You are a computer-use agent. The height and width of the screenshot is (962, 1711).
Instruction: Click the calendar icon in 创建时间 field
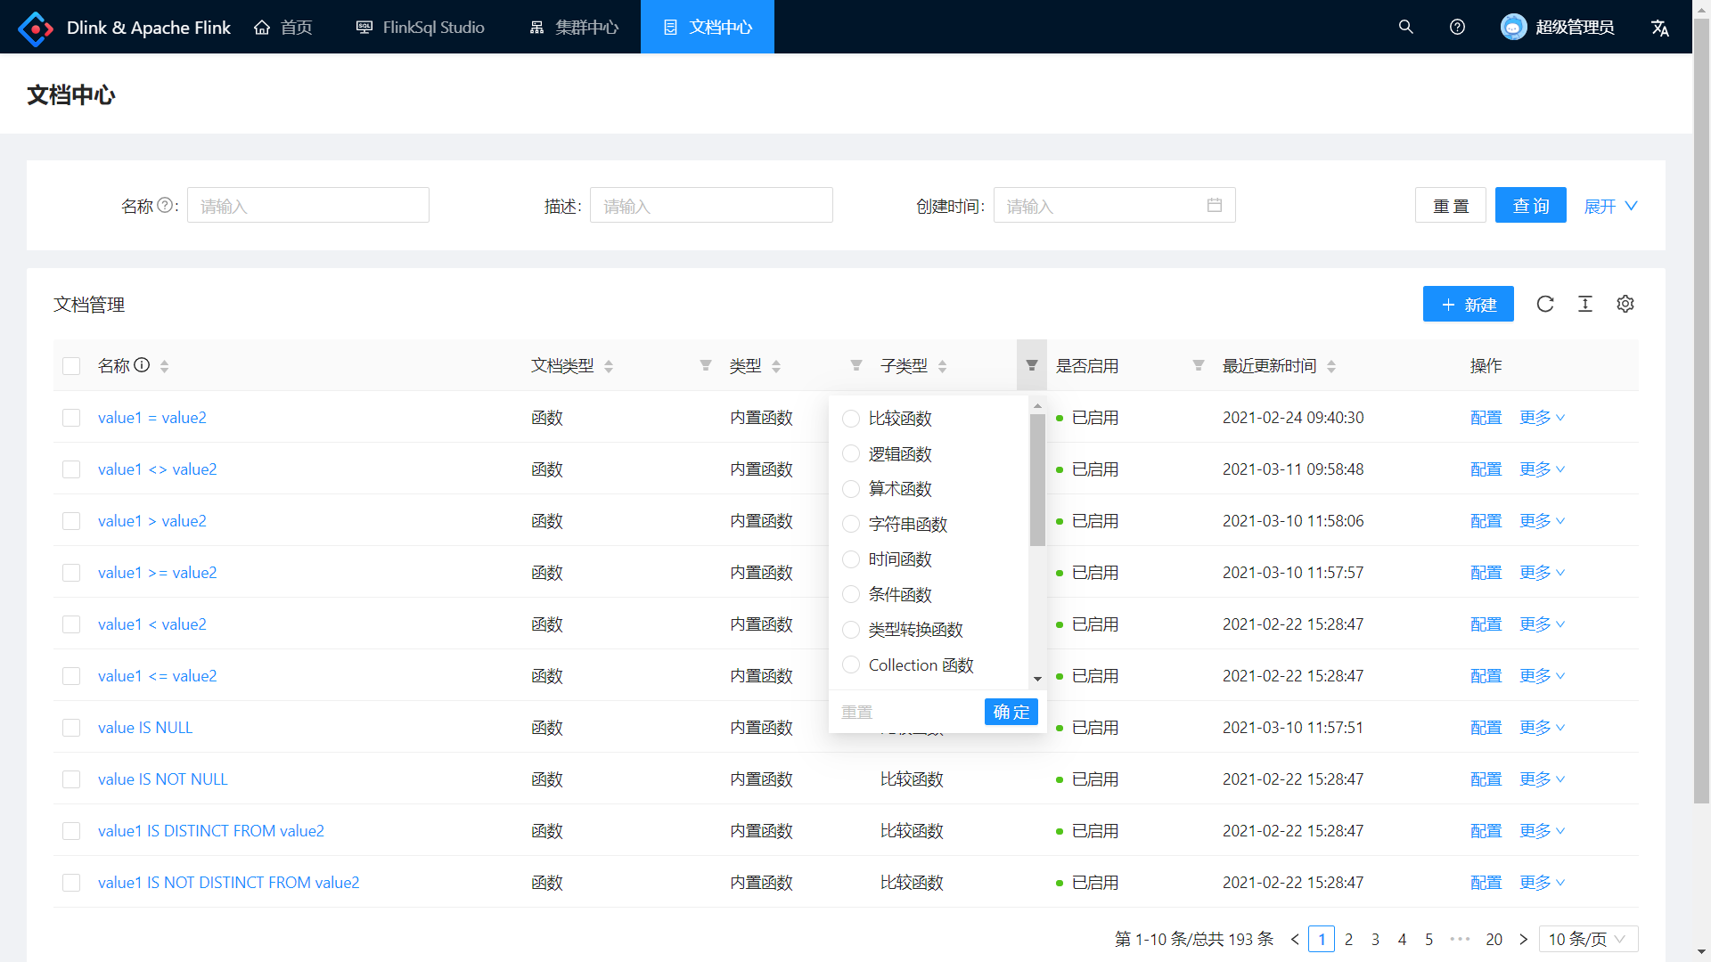pos(1215,205)
